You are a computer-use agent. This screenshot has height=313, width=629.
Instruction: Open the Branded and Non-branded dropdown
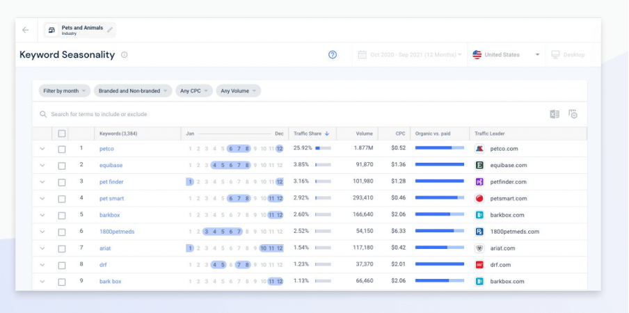(133, 91)
